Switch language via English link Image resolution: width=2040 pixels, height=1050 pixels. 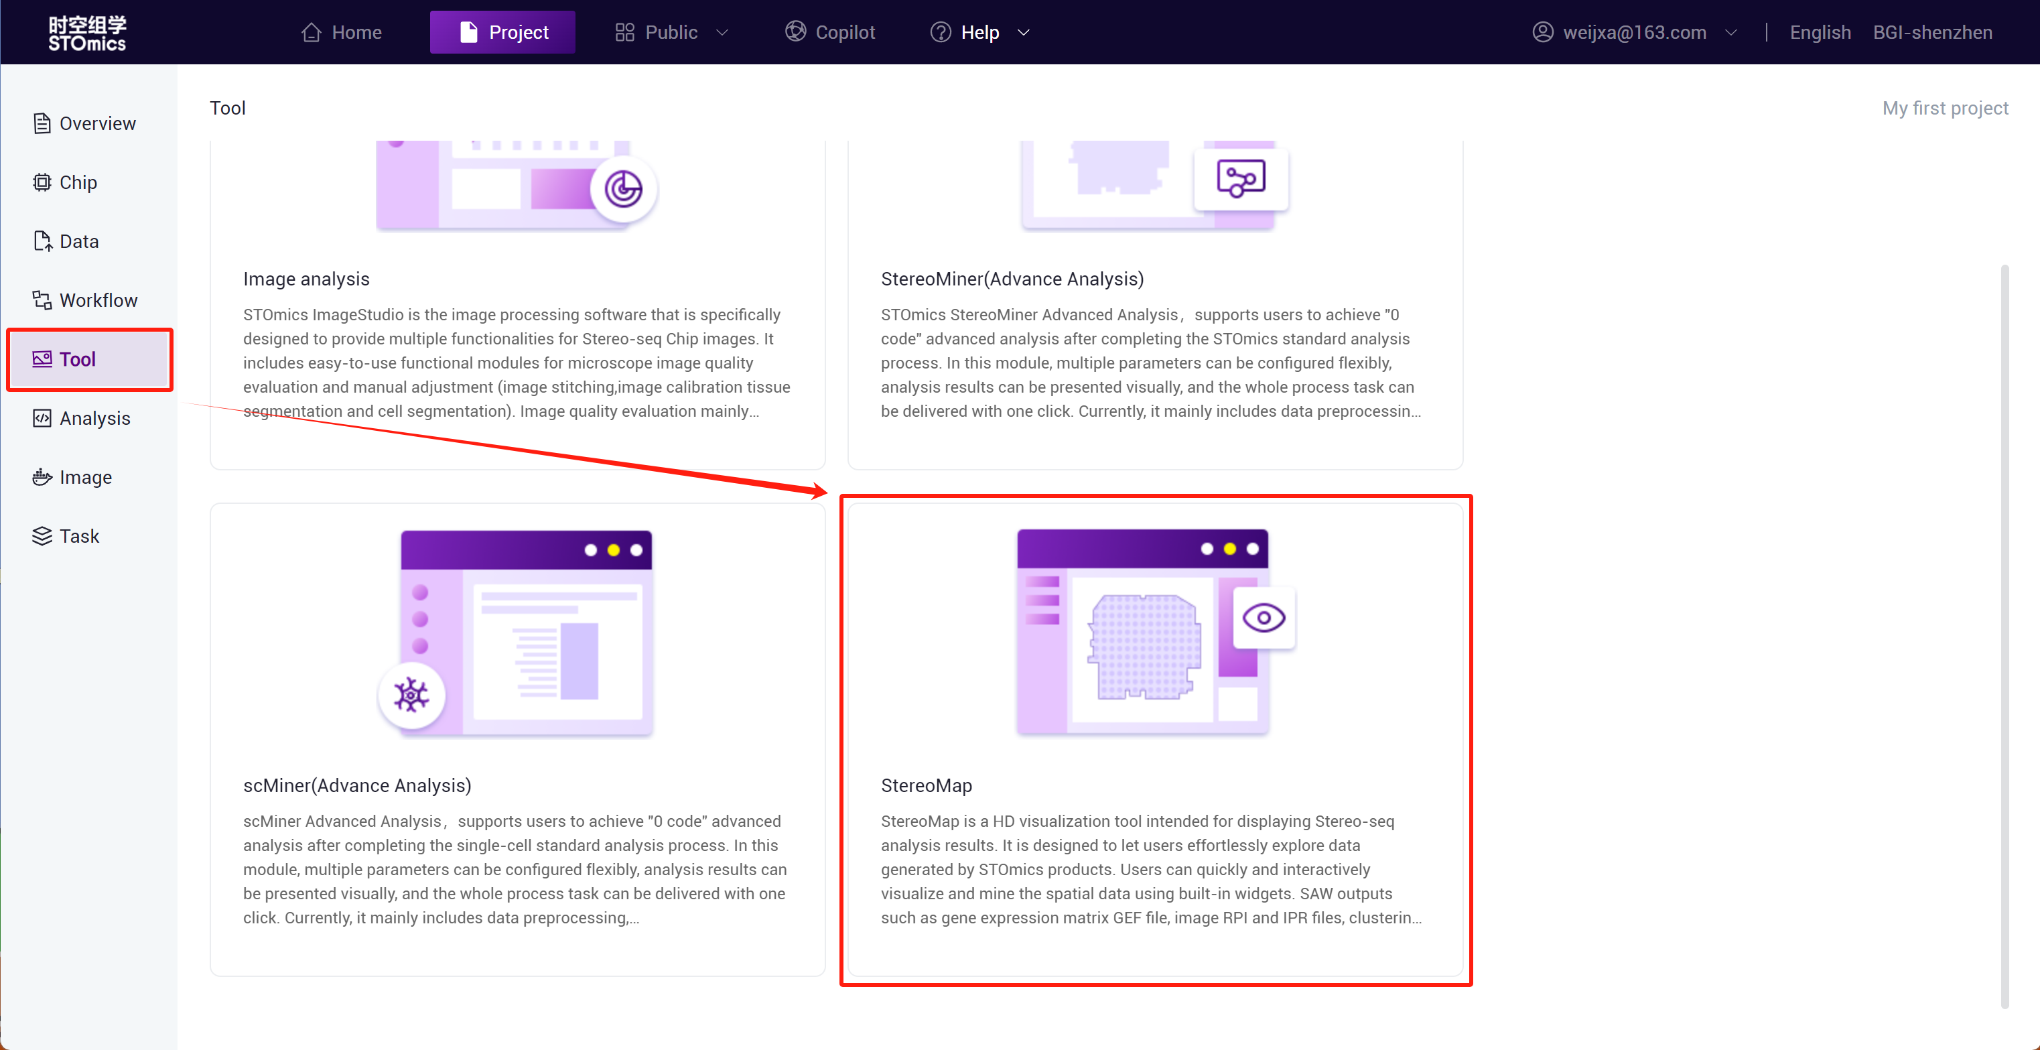(x=1820, y=32)
